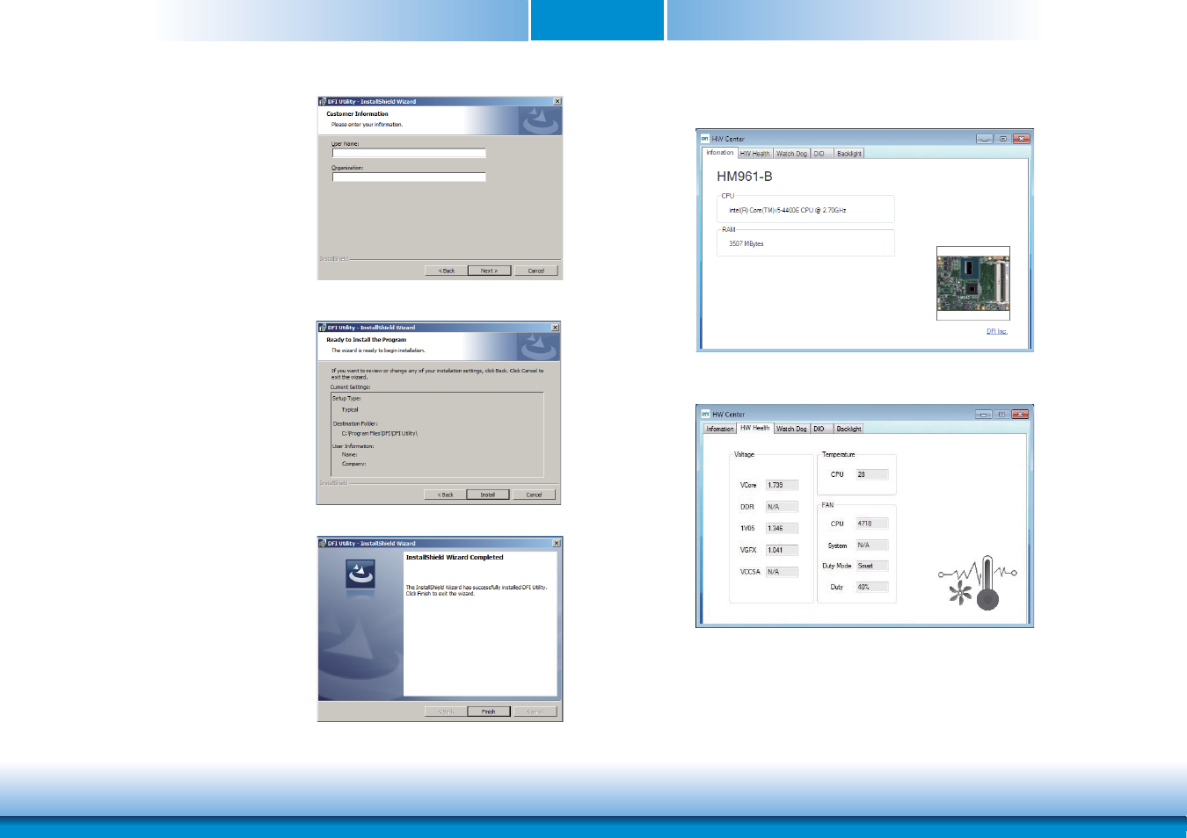This screenshot has width=1187, height=838.
Task: Click the DFI logo icon in the HM961-B HW Center title bar
Action: (x=705, y=139)
